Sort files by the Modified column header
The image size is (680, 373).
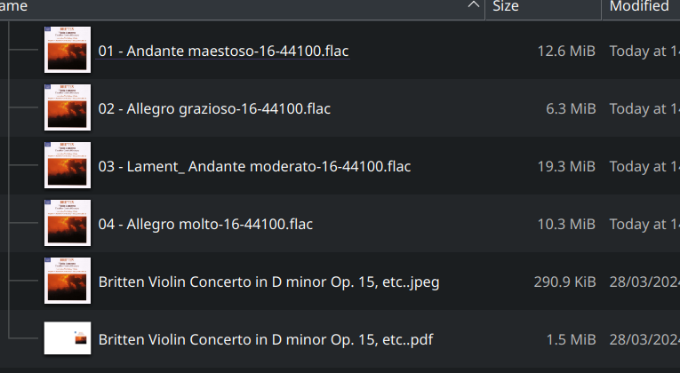[638, 6]
